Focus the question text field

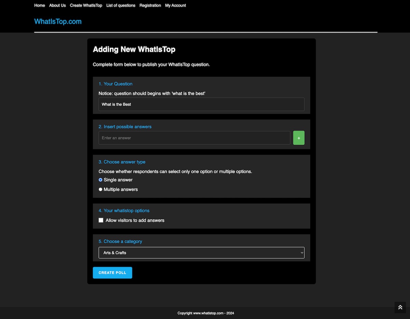(201, 104)
